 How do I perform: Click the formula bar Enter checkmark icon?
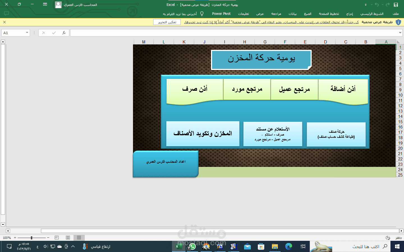[54, 33]
